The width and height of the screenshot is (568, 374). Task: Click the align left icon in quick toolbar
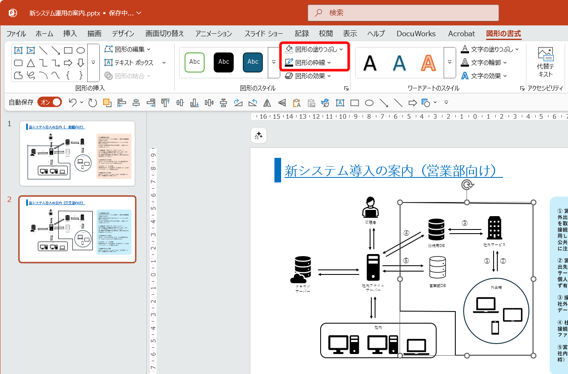coord(121,103)
